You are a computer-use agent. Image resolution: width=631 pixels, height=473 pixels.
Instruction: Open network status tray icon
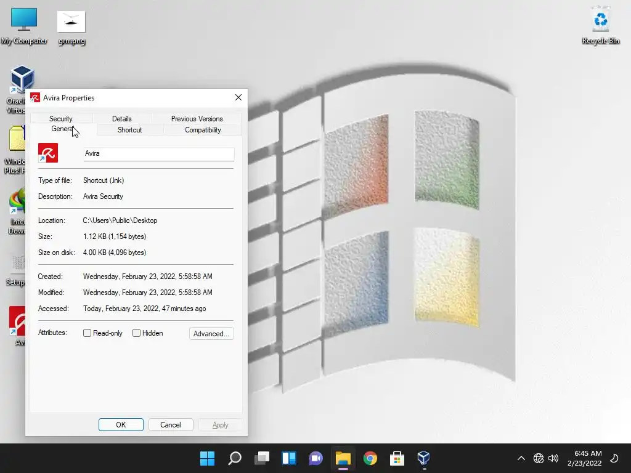tap(539, 458)
